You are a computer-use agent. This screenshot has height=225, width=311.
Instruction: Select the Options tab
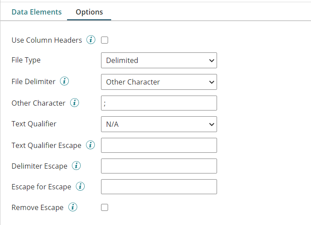pos(89,12)
